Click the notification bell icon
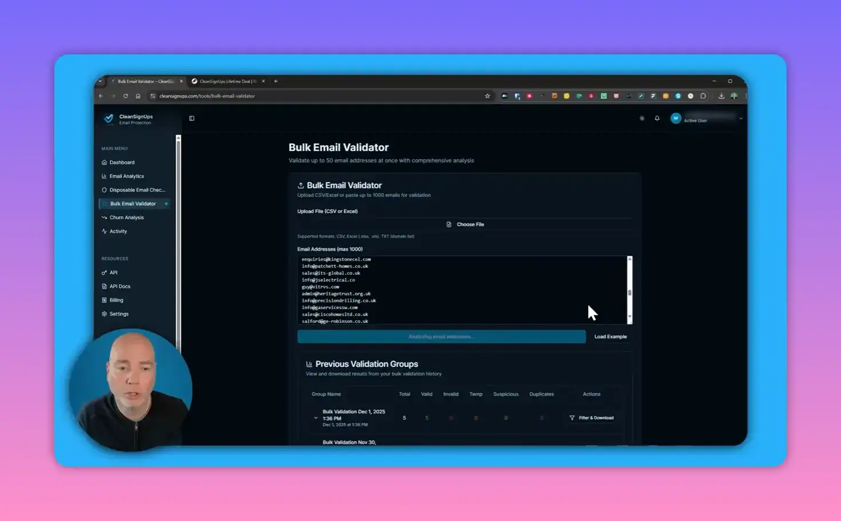The width and height of the screenshot is (841, 521). tap(657, 119)
